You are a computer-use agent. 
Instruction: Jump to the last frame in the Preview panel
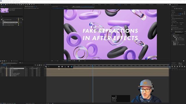(182, 9)
